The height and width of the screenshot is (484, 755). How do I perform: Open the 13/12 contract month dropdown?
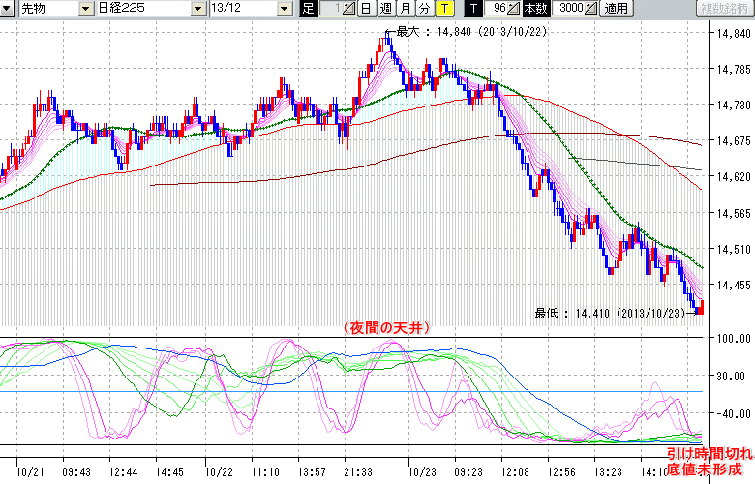(x=283, y=9)
